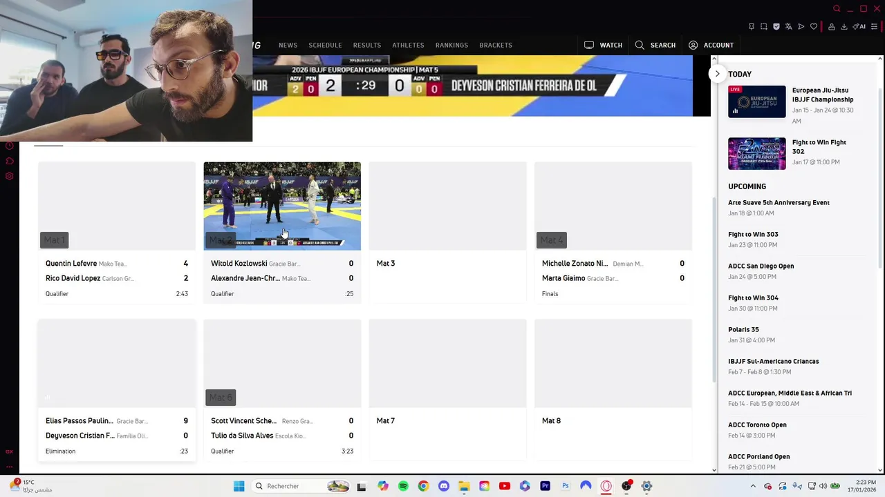Click the Fight to Win 302 thumbnail
Screen dimensions: 885x497
[756, 153]
